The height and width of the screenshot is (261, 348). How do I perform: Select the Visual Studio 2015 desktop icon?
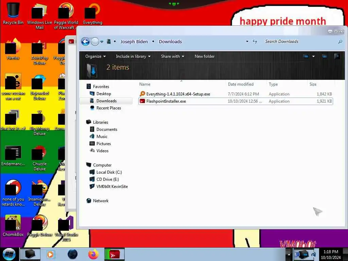tap(66, 228)
